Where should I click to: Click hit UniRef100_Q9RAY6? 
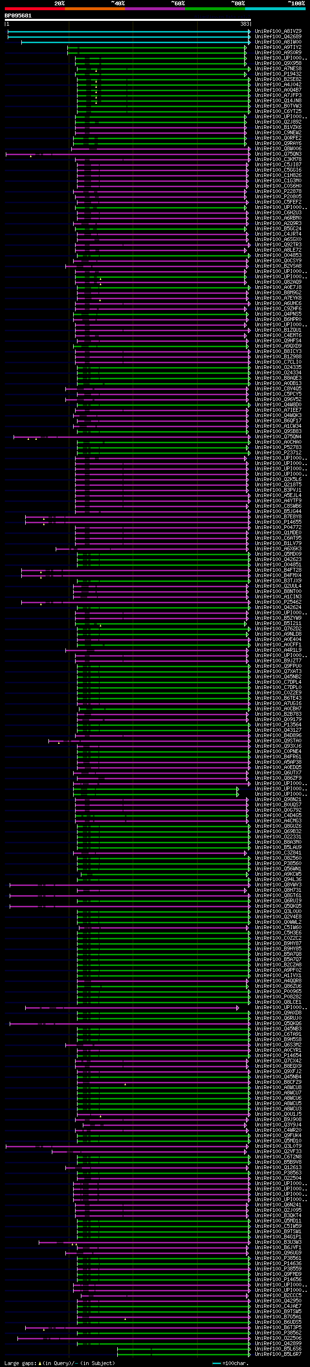[278, 143]
